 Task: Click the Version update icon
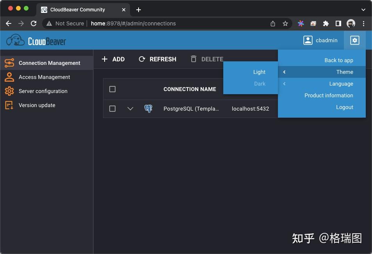(x=9, y=105)
